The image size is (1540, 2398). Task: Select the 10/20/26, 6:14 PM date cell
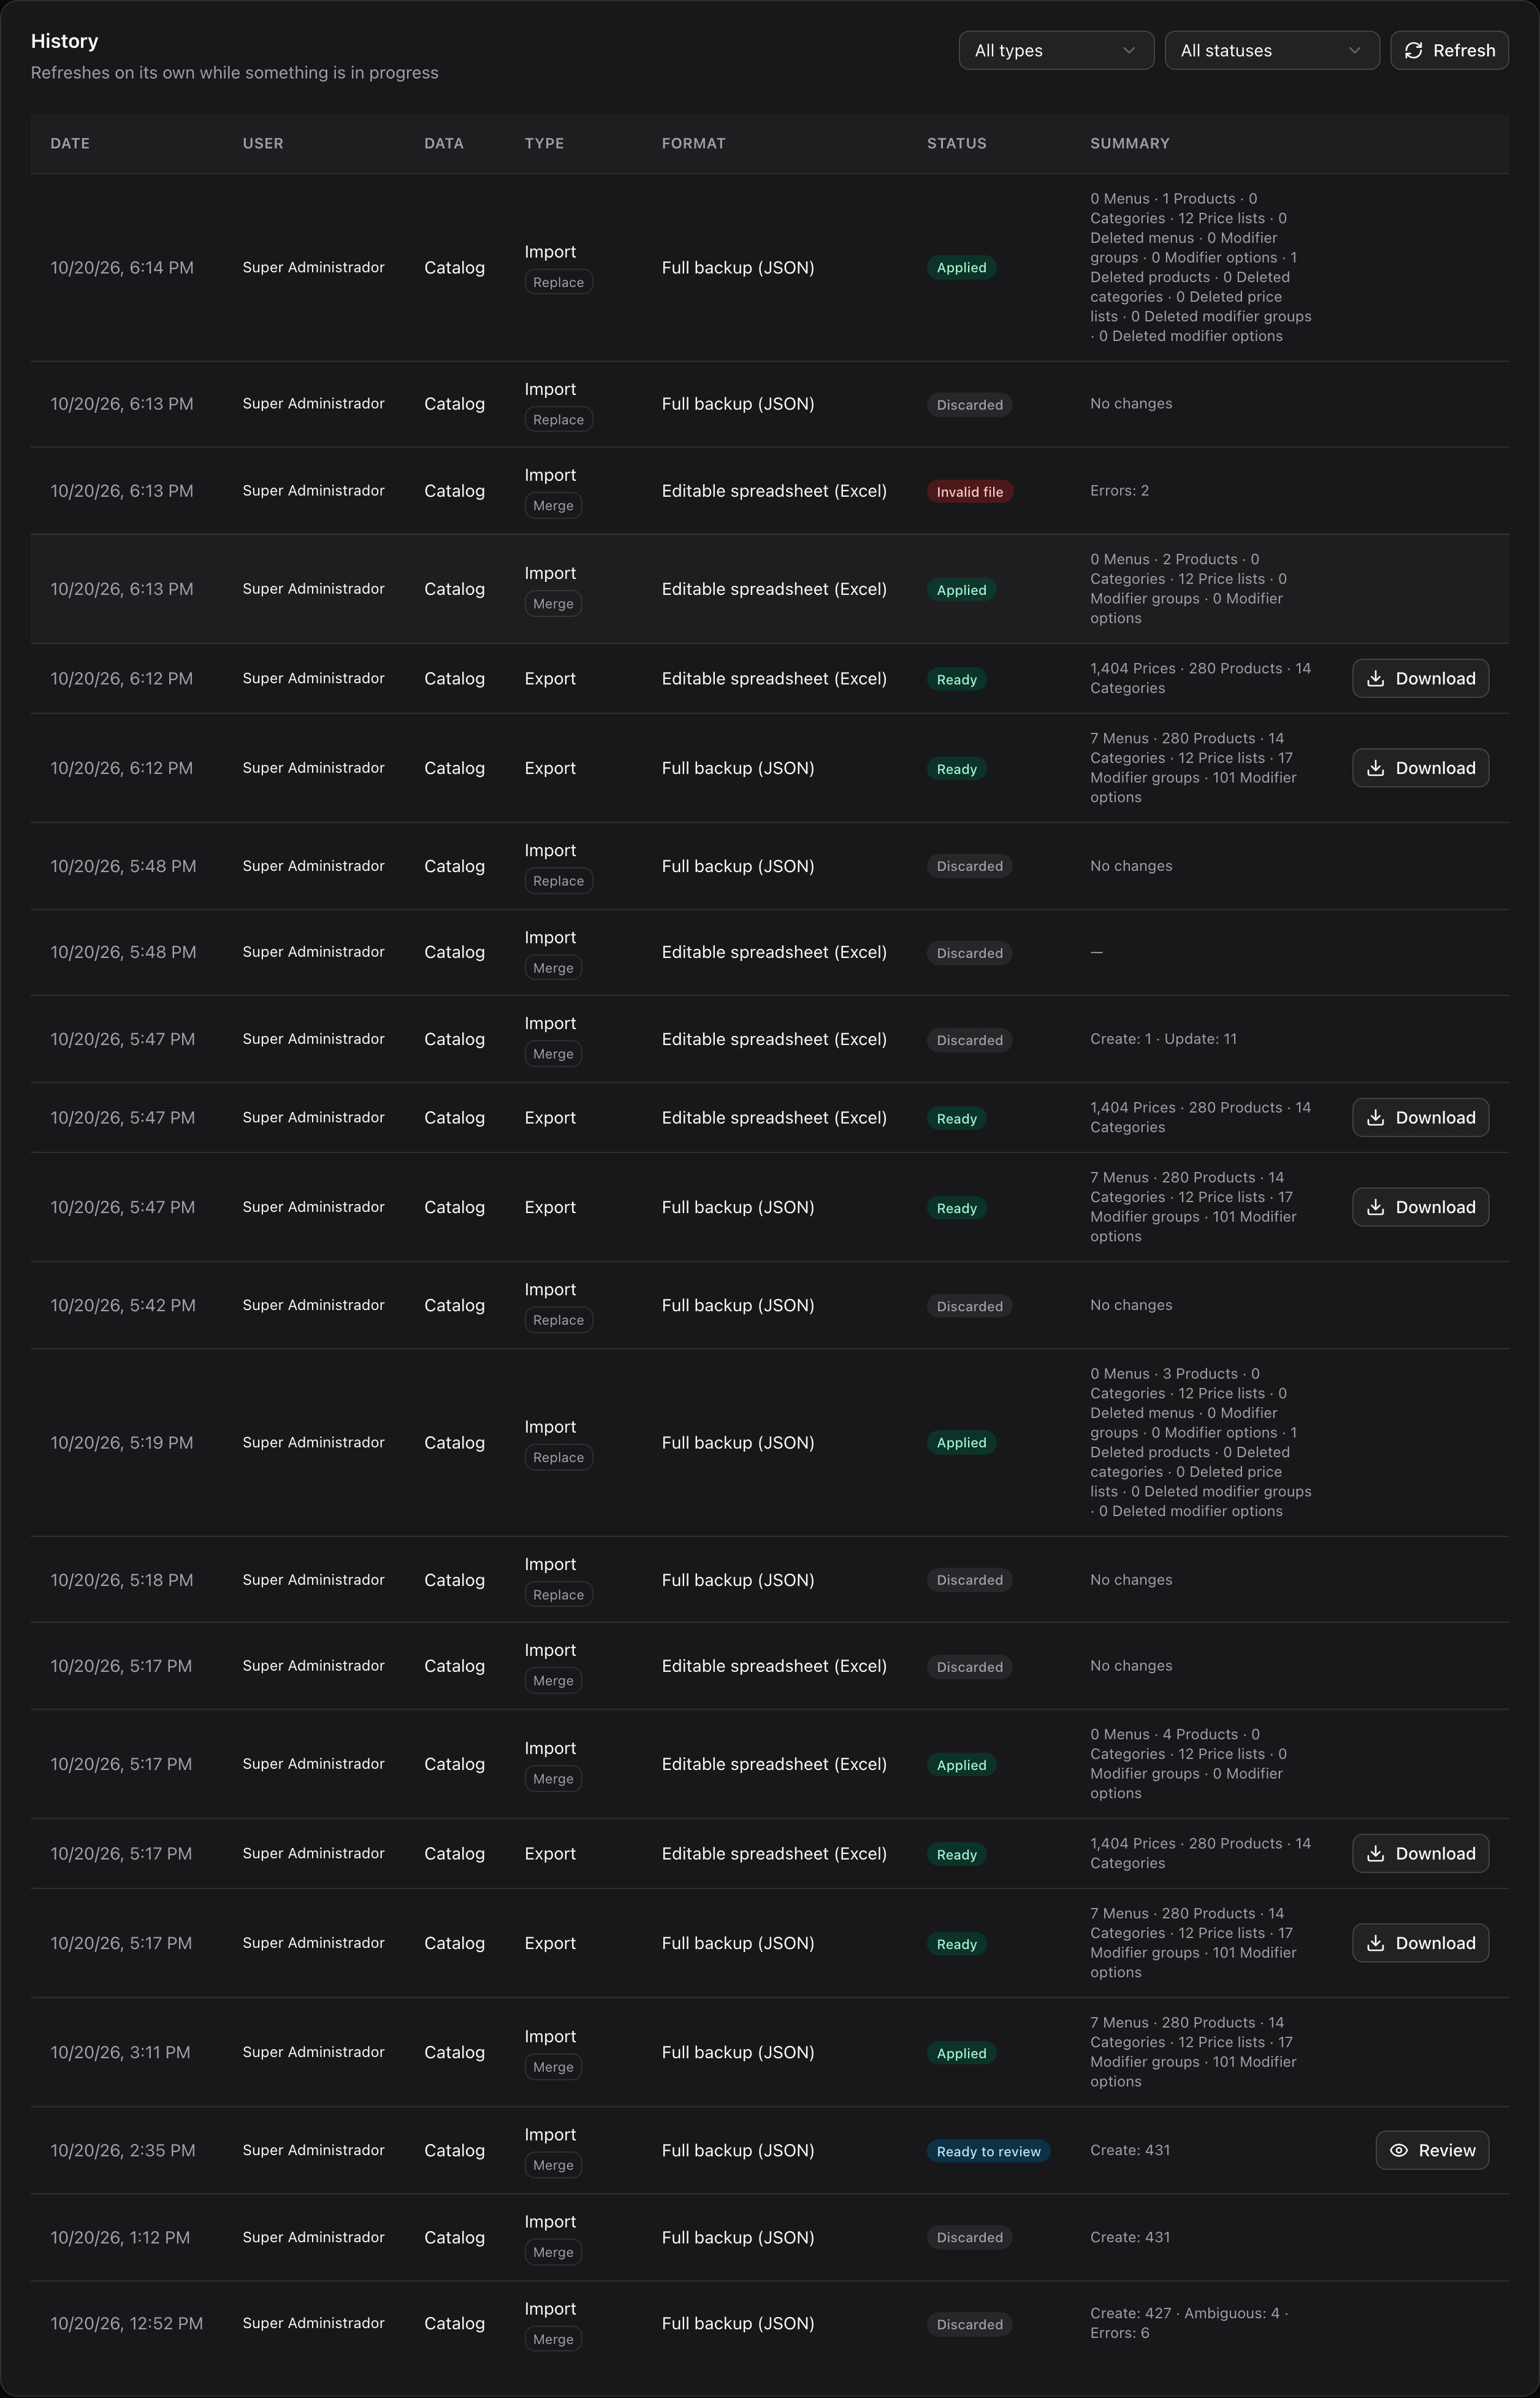[x=122, y=267]
